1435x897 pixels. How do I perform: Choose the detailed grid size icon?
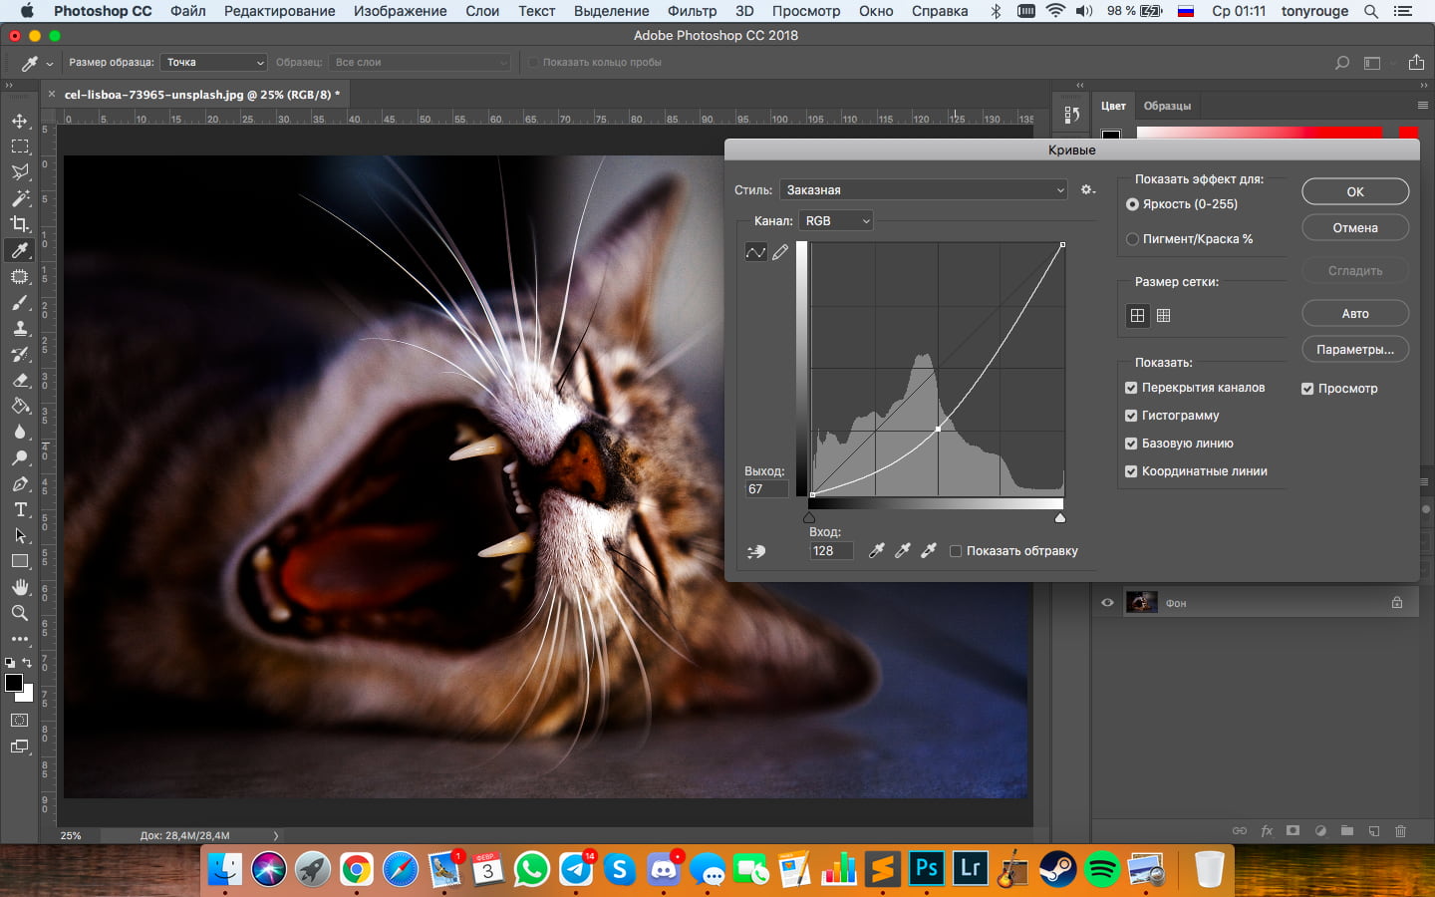coord(1163,315)
